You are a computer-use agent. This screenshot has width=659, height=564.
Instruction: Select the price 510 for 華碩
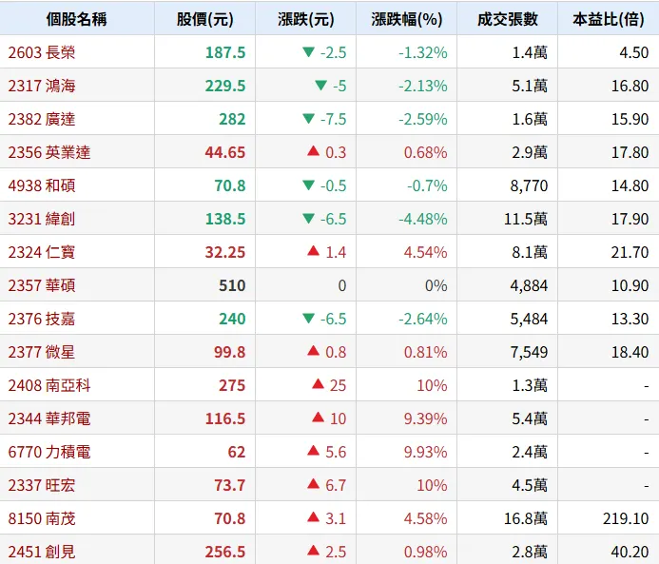tap(232, 285)
